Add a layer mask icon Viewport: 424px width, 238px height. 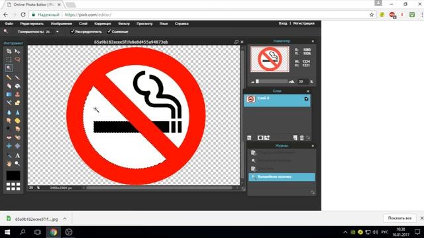[260, 138]
